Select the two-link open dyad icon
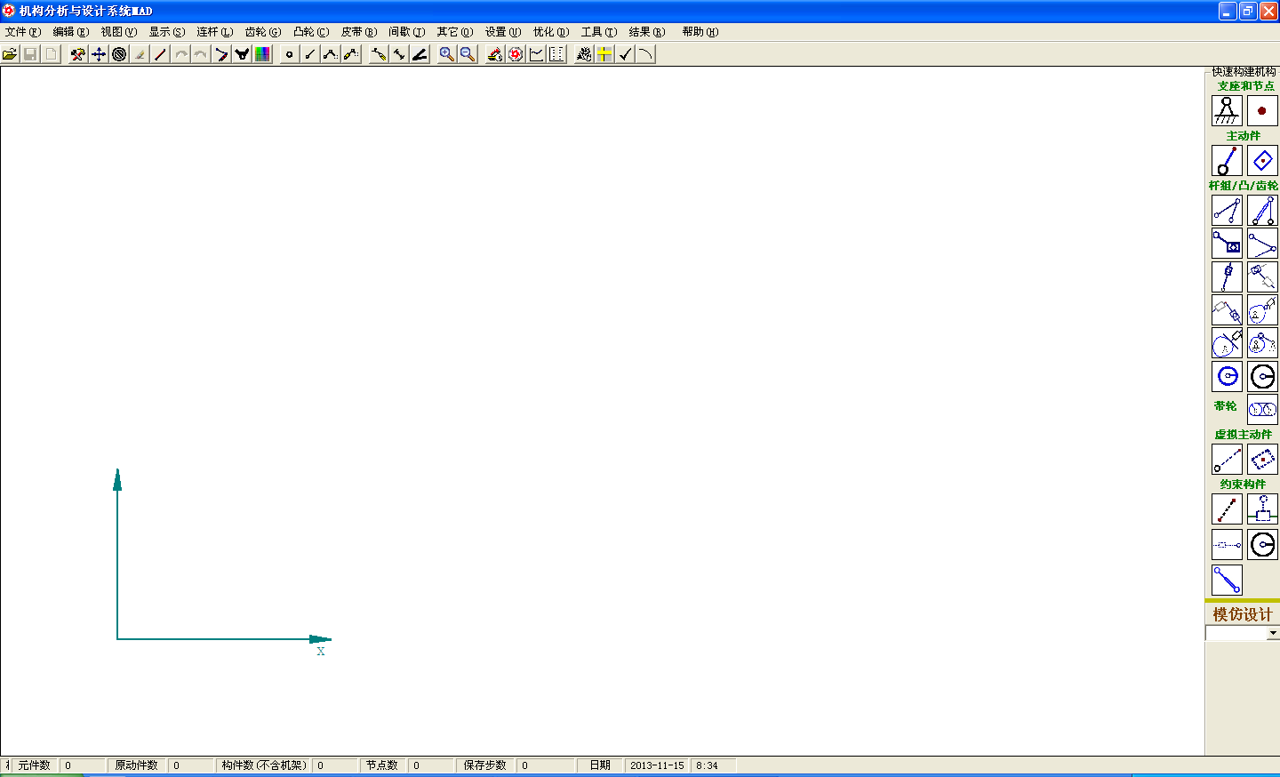 point(1227,211)
